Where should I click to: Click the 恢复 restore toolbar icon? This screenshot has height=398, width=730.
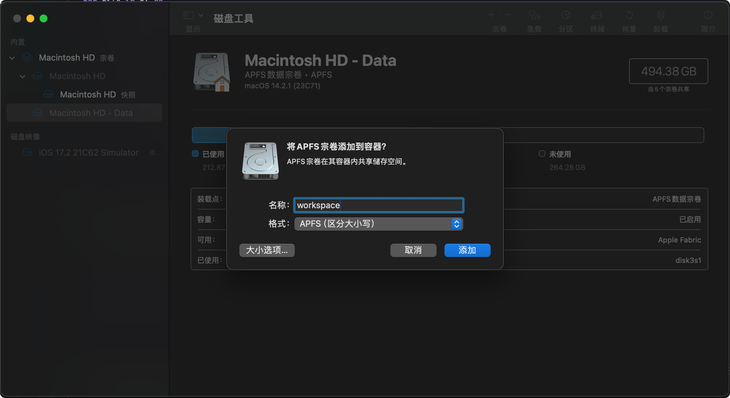629,15
